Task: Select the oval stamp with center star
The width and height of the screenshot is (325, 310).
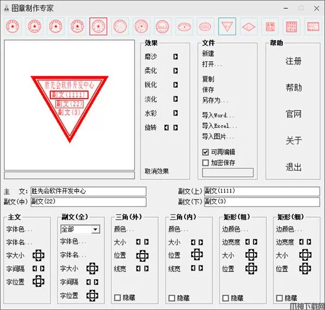Action: click(x=184, y=27)
